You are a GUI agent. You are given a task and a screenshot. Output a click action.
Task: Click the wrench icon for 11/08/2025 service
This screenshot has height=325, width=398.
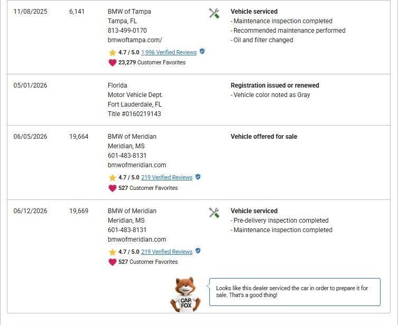click(214, 13)
